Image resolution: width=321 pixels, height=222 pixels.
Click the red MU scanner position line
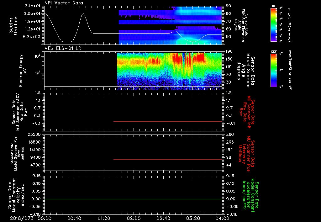[x=168, y=159]
